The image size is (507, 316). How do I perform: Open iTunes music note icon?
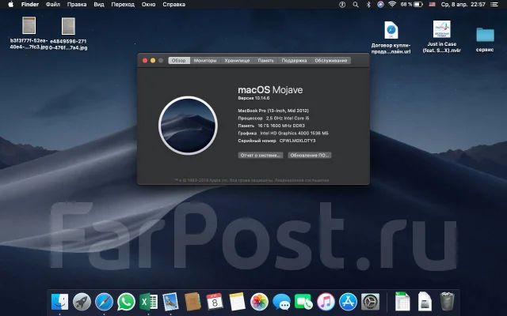(326, 302)
